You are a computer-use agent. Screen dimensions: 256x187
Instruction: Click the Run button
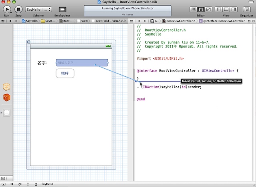coord(7,10)
